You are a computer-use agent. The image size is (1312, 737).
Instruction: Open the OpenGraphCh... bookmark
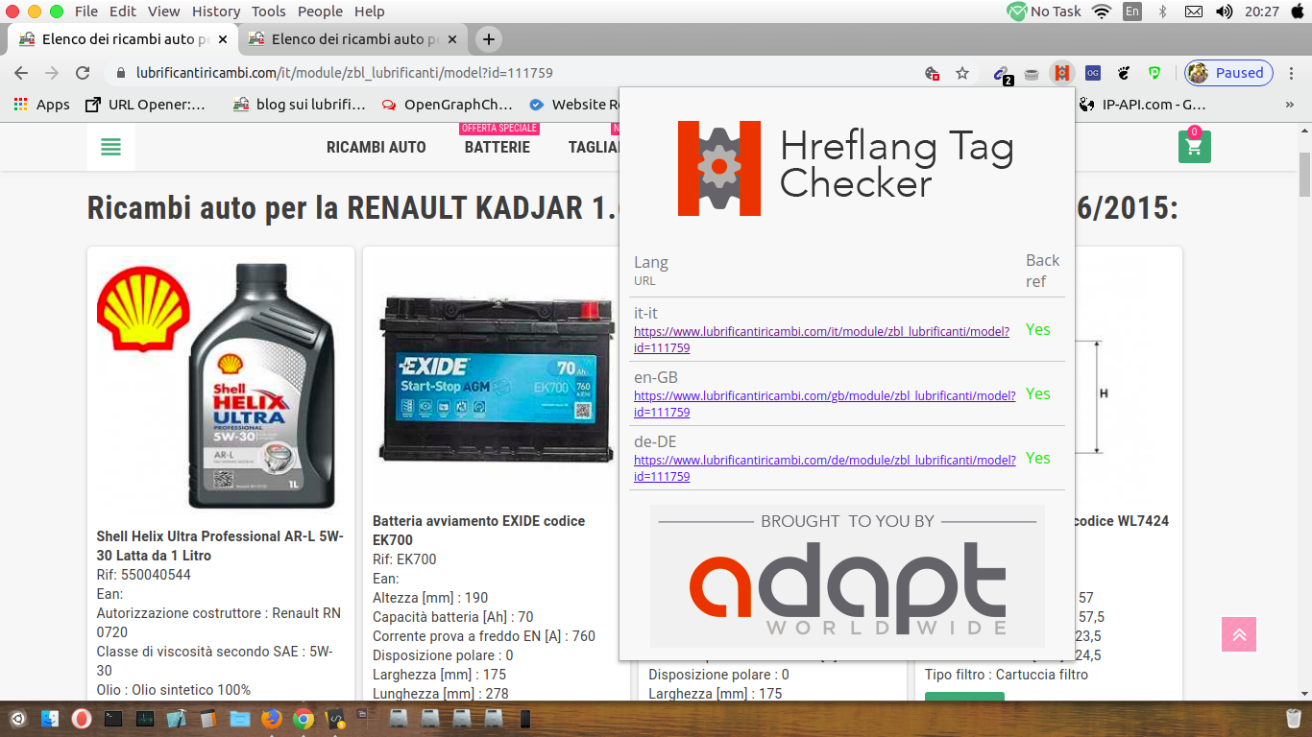[x=447, y=105]
